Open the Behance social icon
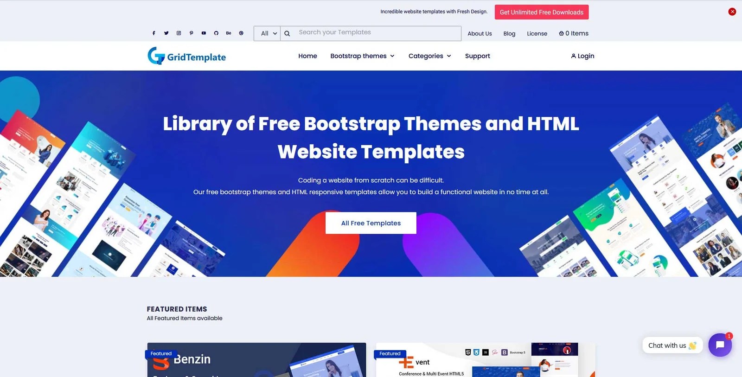This screenshot has height=377, width=742. [229, 33]
